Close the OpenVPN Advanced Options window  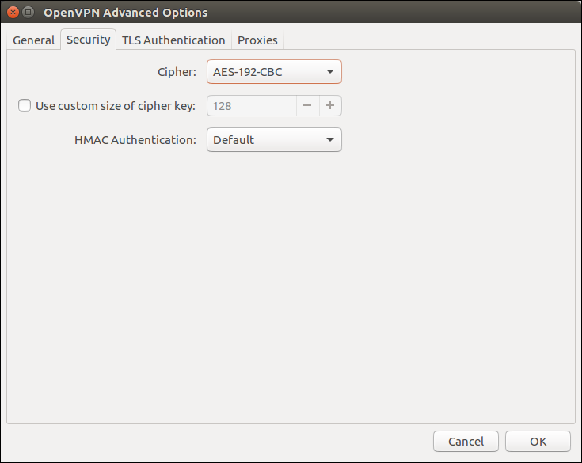[13, 13]
